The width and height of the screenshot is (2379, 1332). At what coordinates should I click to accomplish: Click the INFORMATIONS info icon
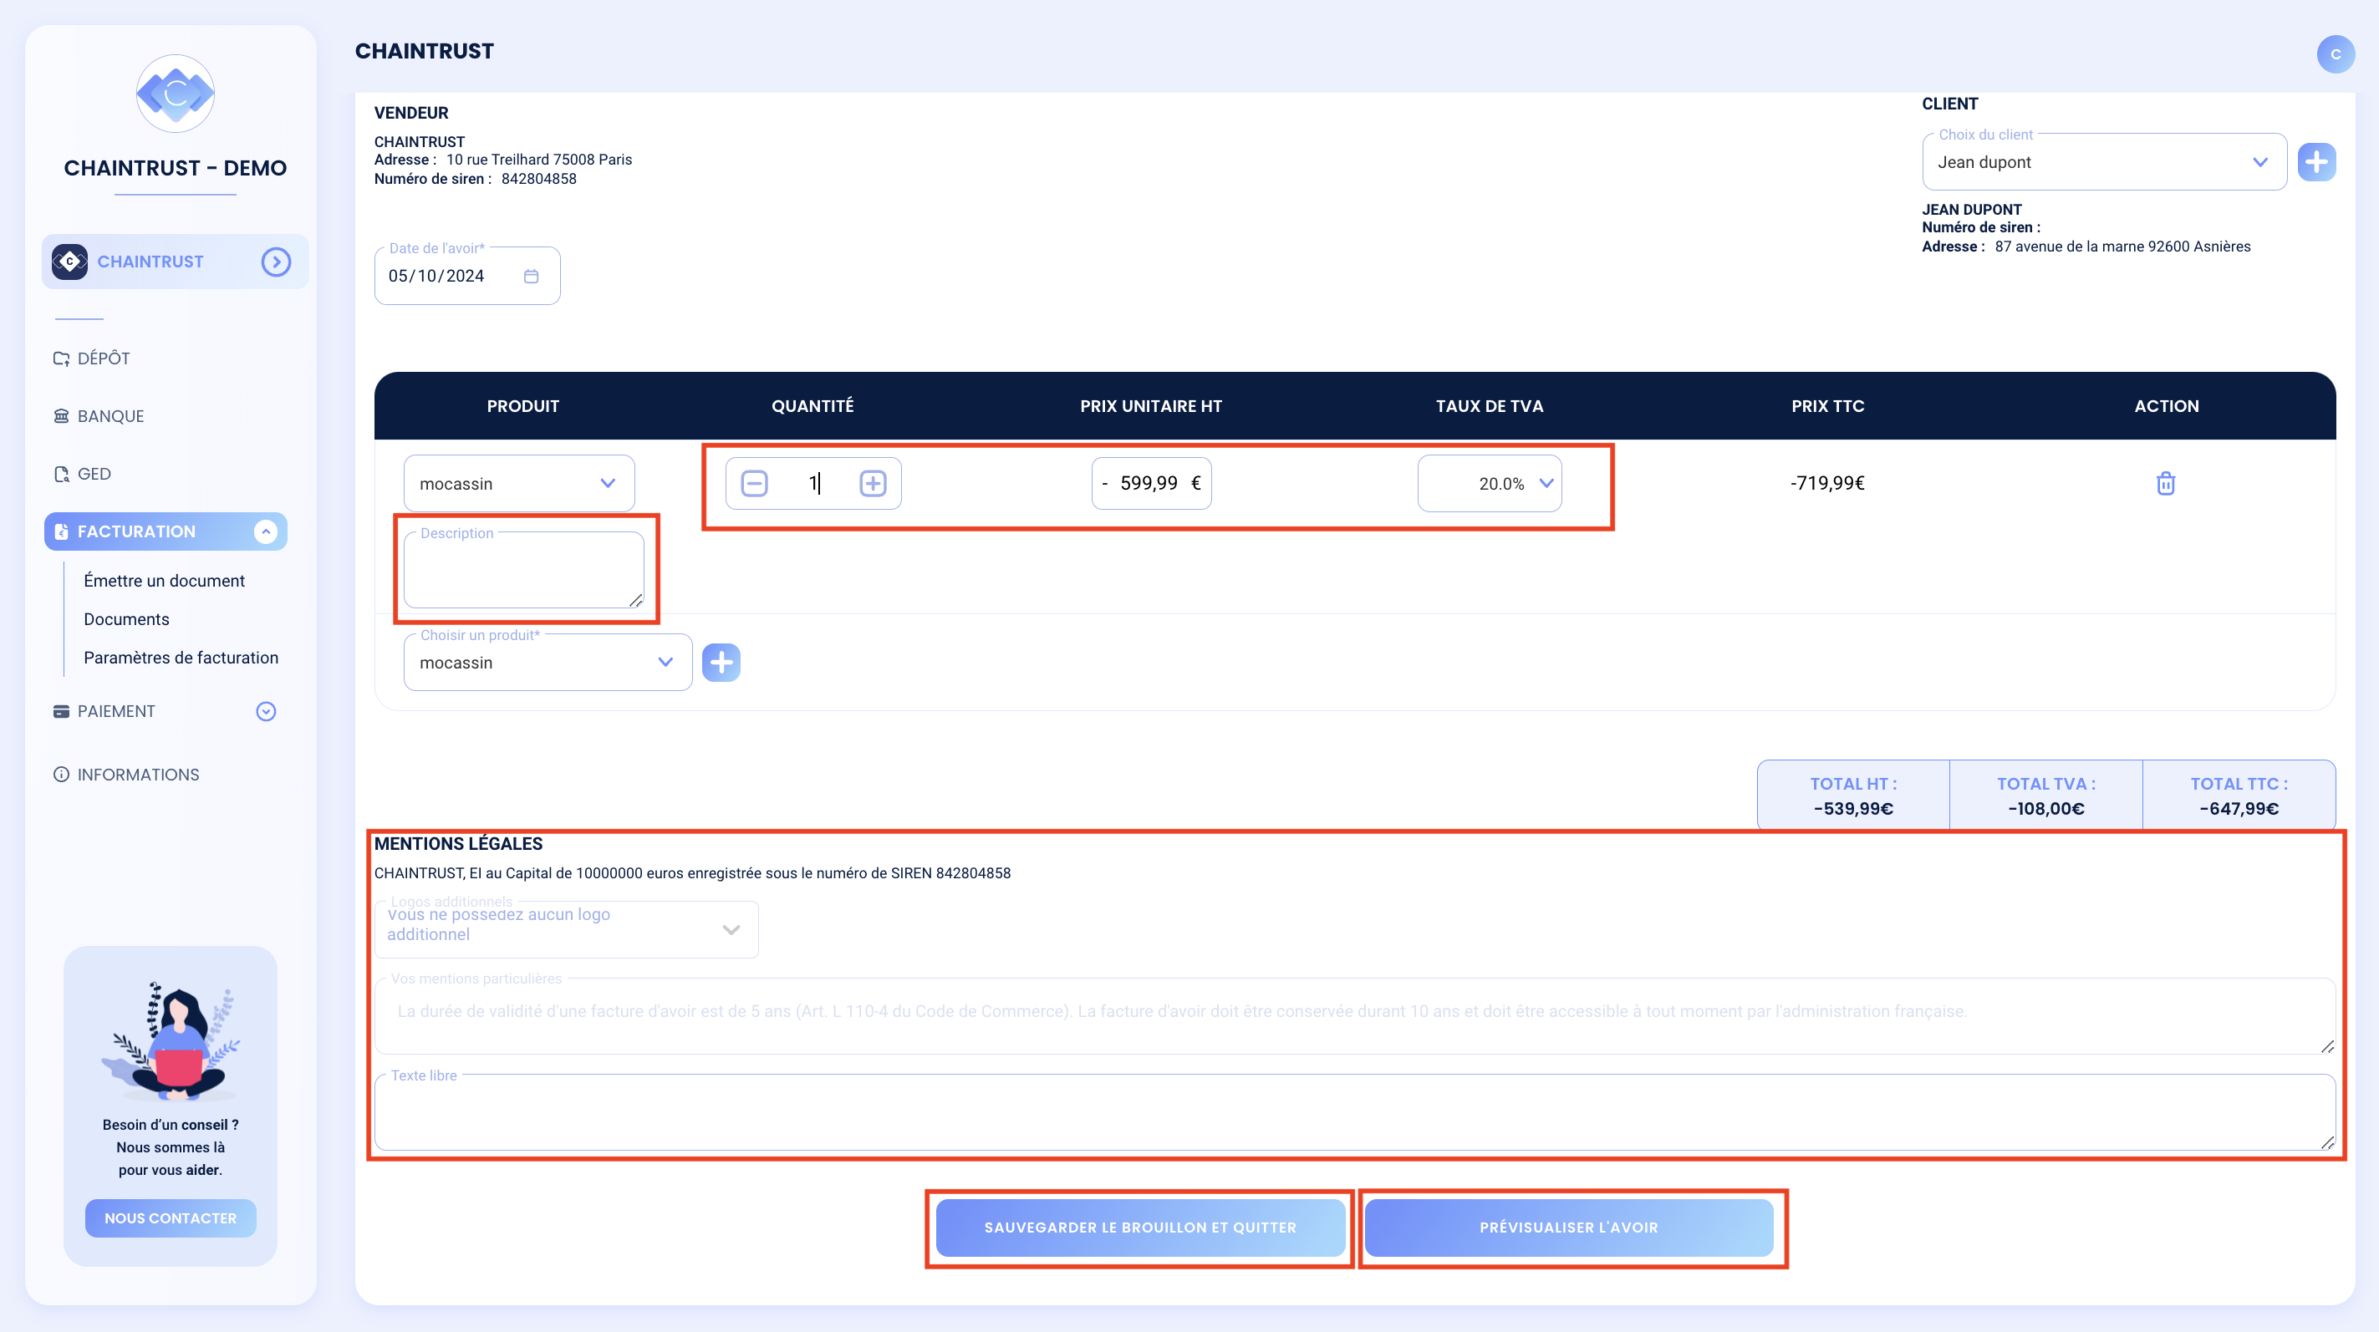tap(61, 775)
